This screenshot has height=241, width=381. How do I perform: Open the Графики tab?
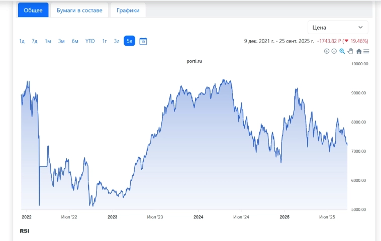pos(128,10)
